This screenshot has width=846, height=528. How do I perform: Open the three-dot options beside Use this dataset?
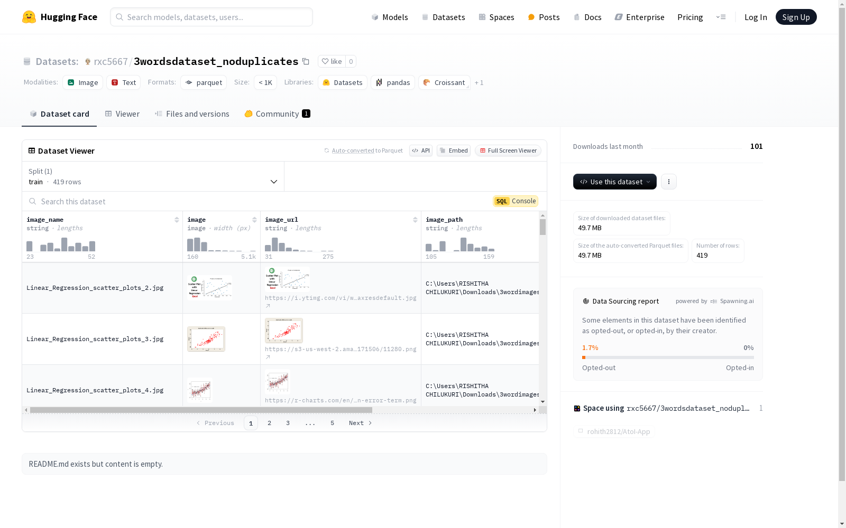pyautogui.click(x=669, y=182)
